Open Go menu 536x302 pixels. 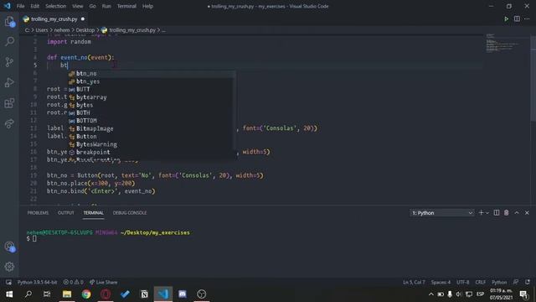point(93,6)
